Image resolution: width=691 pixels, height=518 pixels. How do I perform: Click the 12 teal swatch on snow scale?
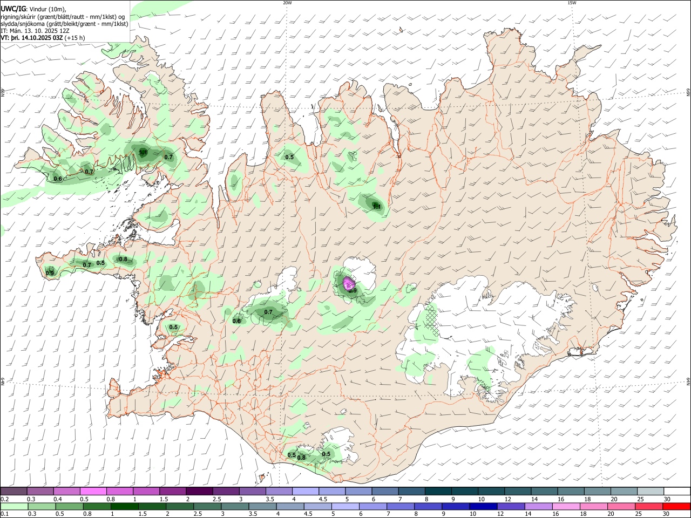(x=518, y=492)
